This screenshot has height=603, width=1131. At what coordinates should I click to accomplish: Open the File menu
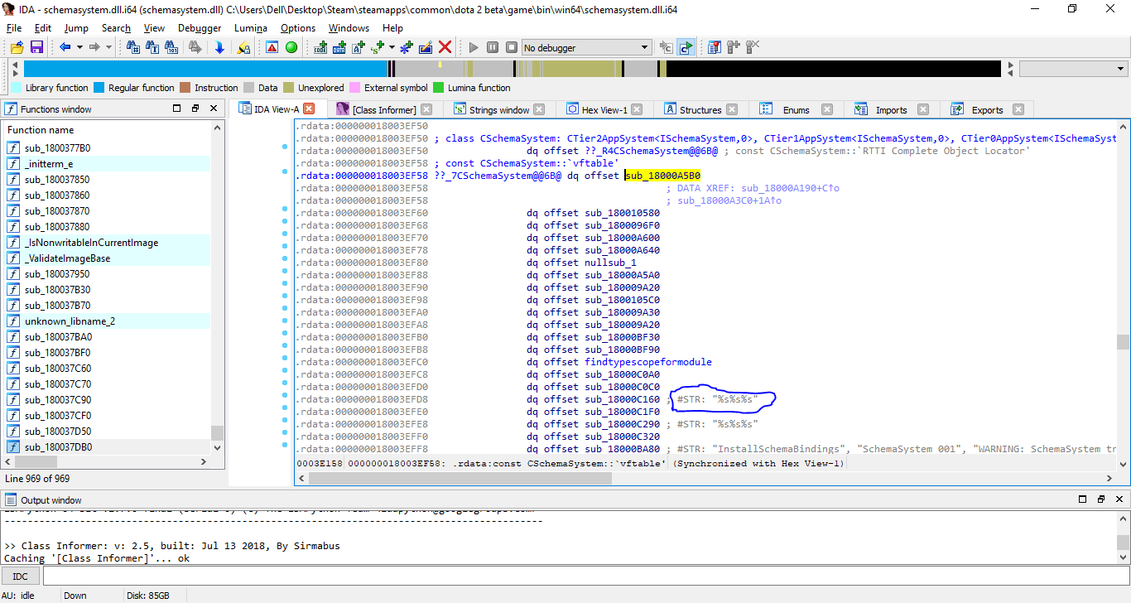[x=14, y=27]
